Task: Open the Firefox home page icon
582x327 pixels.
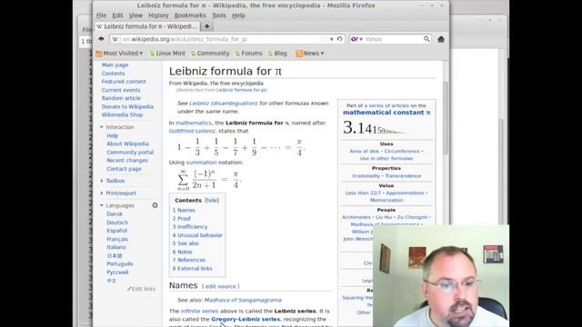Action: (440, 39)
